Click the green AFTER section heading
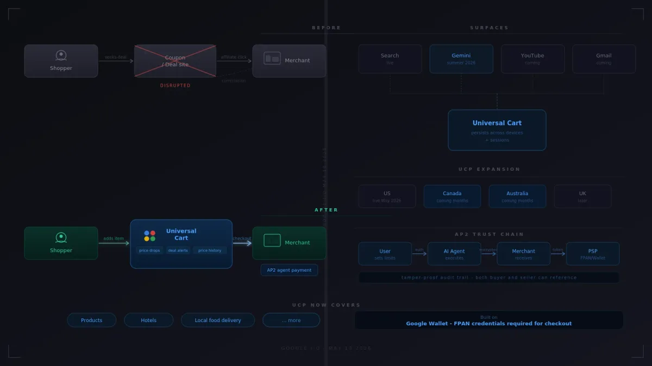The width and height of the screenshot is (652, 366). pyautogui.click(x=327, y=210)
